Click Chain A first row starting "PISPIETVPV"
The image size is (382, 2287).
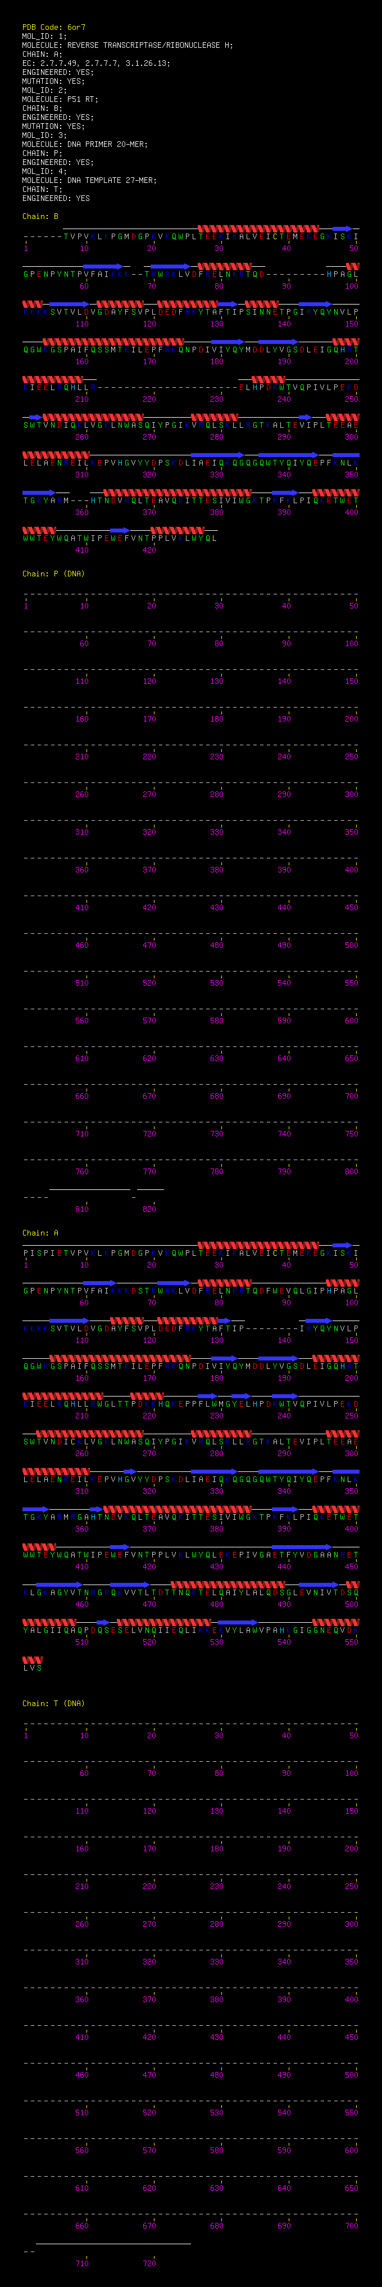[x=190, y=1254]
